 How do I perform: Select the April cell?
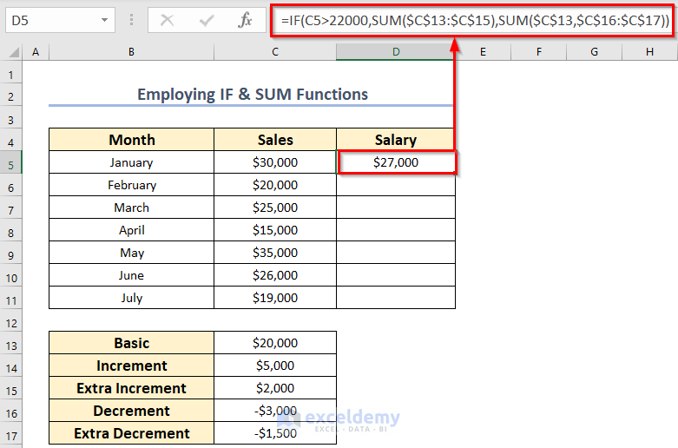131,229
